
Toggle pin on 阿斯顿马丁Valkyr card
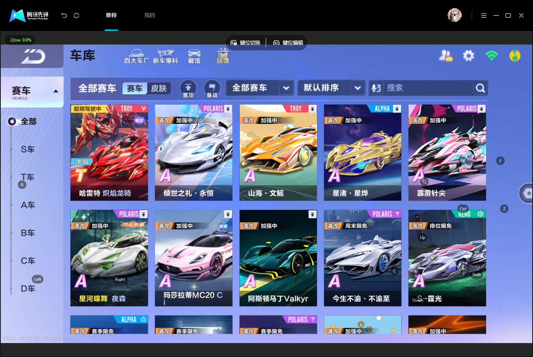click(312, 214)
